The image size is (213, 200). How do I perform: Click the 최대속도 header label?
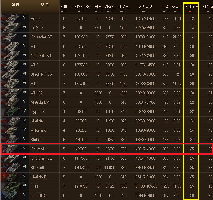(x=192, y=7)
